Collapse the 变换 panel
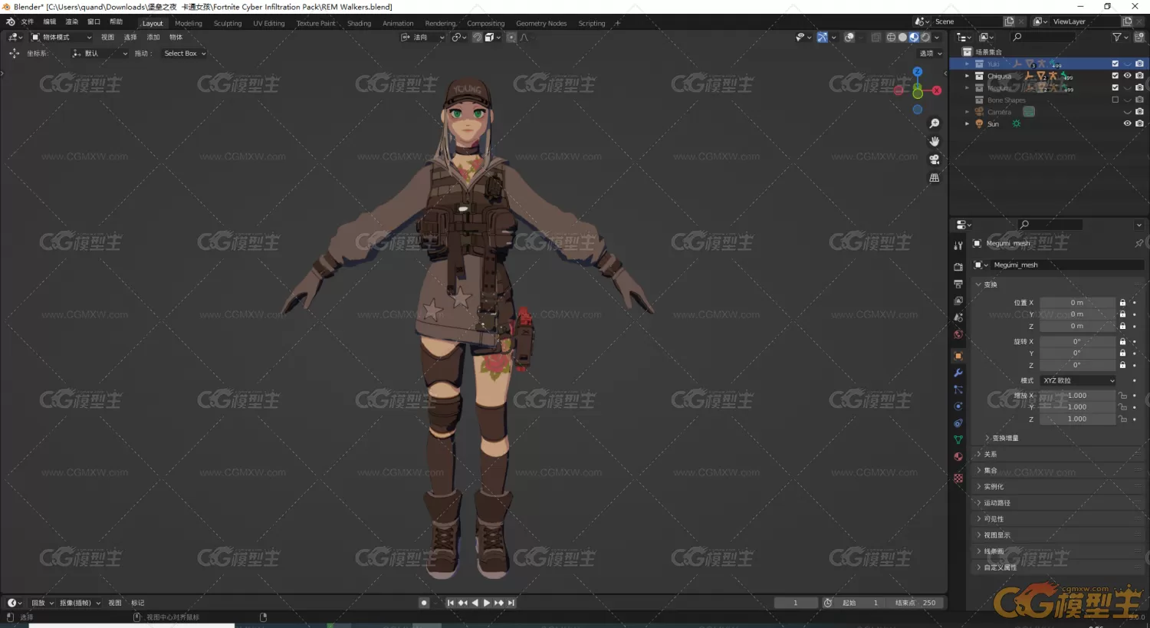Screen dimensions: 1150x628 click(x=1058, y=284)
